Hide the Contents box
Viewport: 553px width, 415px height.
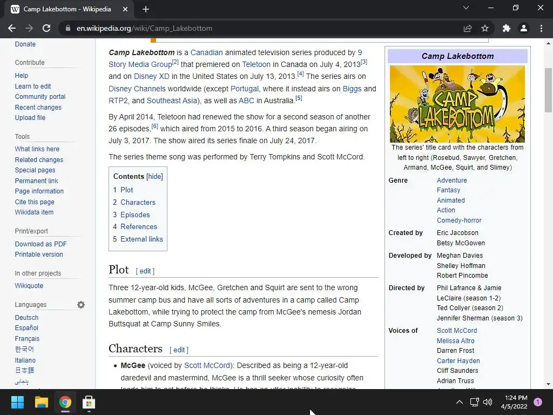click(x=155, y=177)
